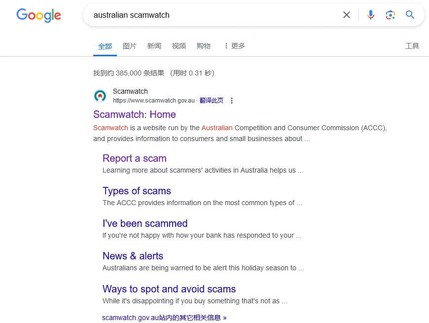Clear the search query with X icon
The width and height of the screenshot is (429, 323).
click(x=347, y=15)
